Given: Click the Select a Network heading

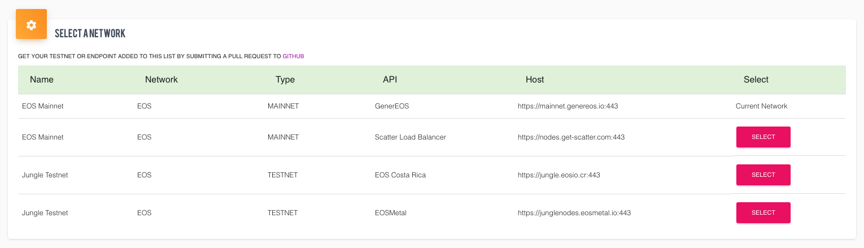Looking at the screenshot, I should [90, 34].
